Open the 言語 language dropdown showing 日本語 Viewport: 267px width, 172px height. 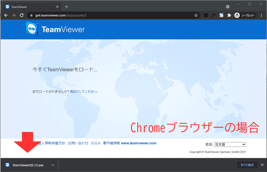230,144
